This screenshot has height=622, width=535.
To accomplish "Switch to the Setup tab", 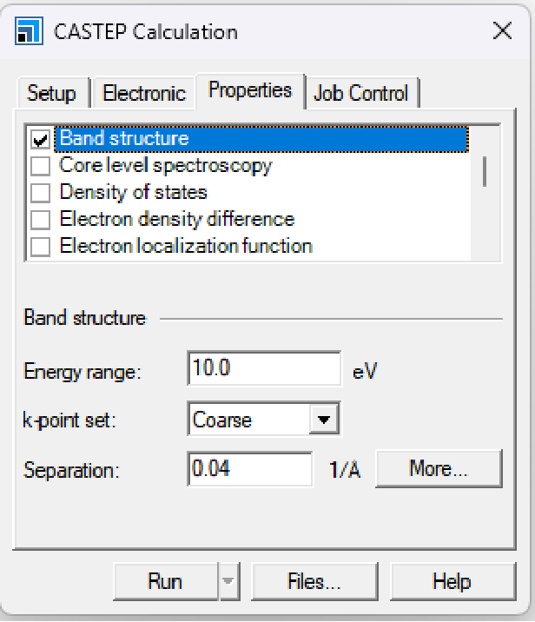I will [51, 94].
